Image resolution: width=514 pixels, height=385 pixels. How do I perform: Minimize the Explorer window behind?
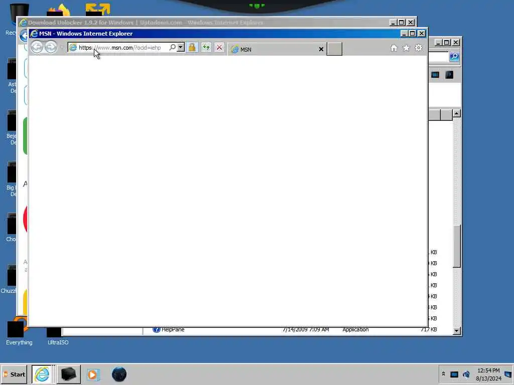click(x=438, y=43)
